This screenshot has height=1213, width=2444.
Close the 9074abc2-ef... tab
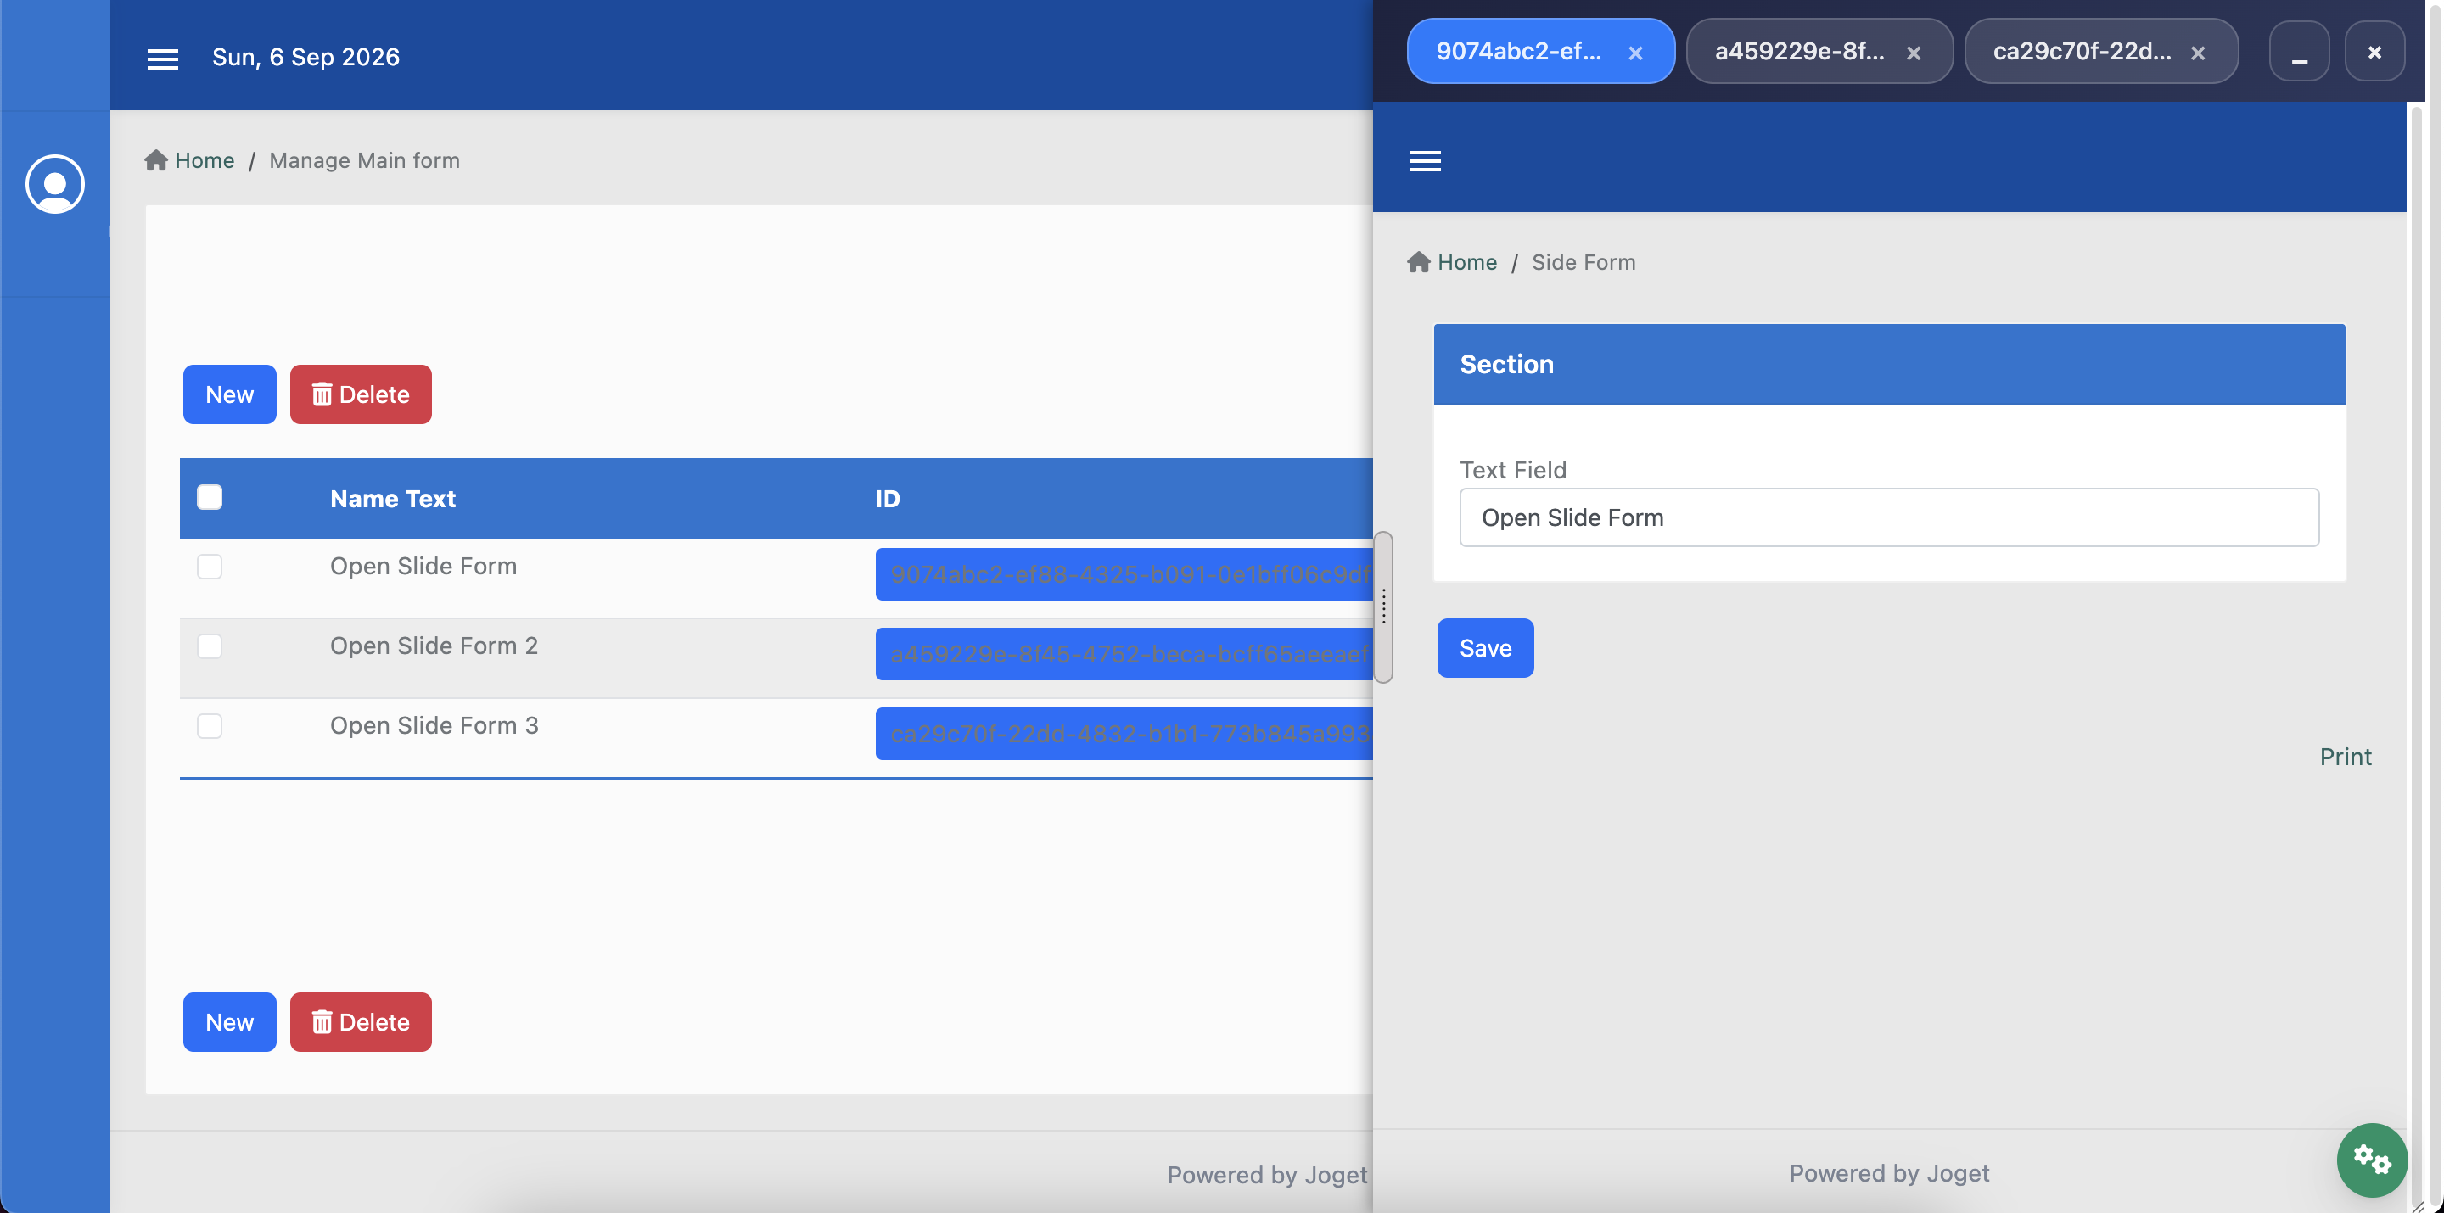point(1634,53)
